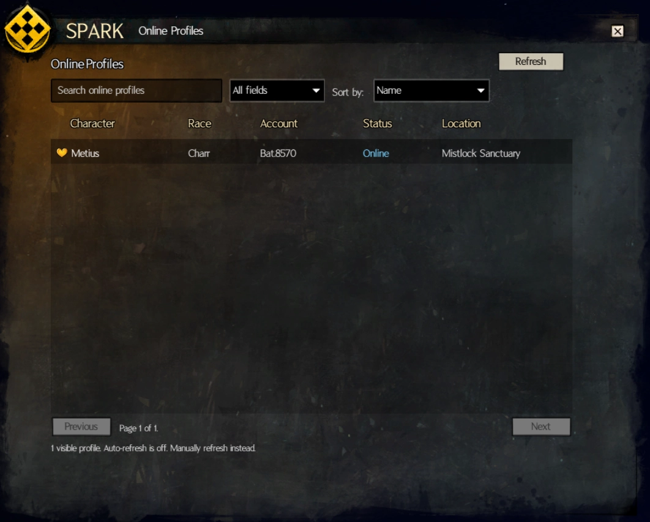Click the Character column header
Screen dimensions: 650x522
[x=92, y=124]
